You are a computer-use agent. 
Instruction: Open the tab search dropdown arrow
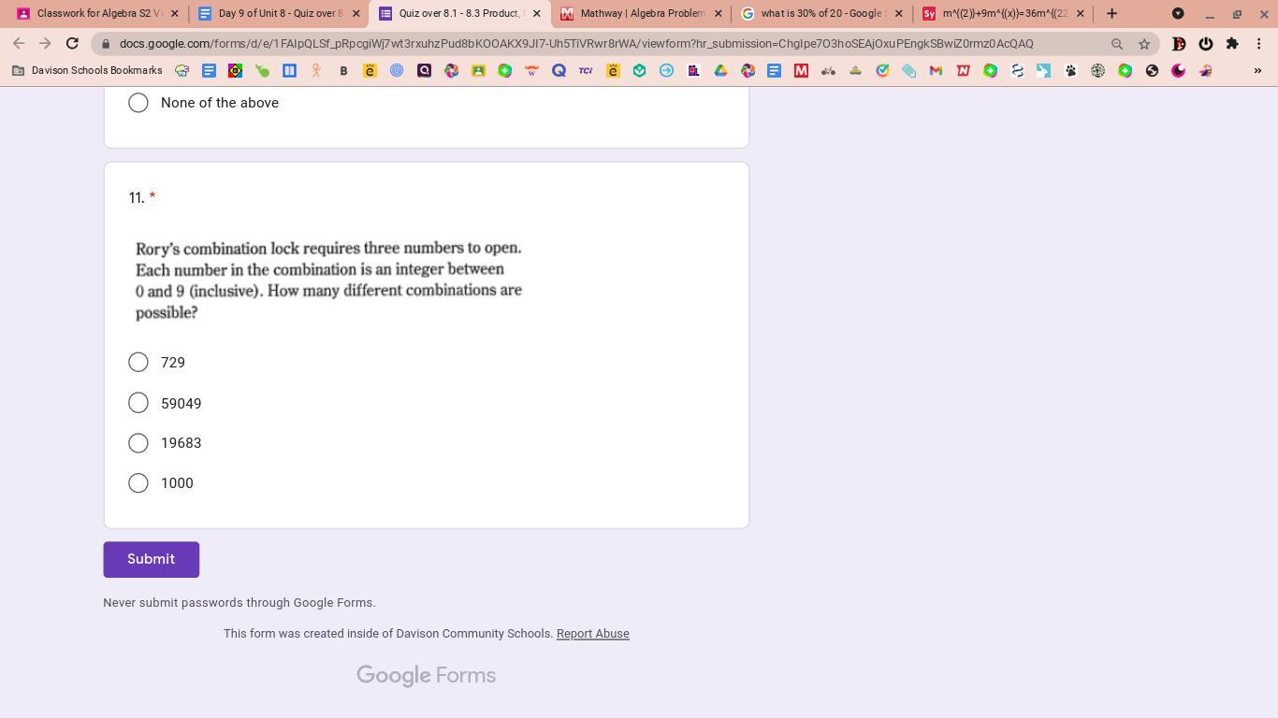(1178, 13)
